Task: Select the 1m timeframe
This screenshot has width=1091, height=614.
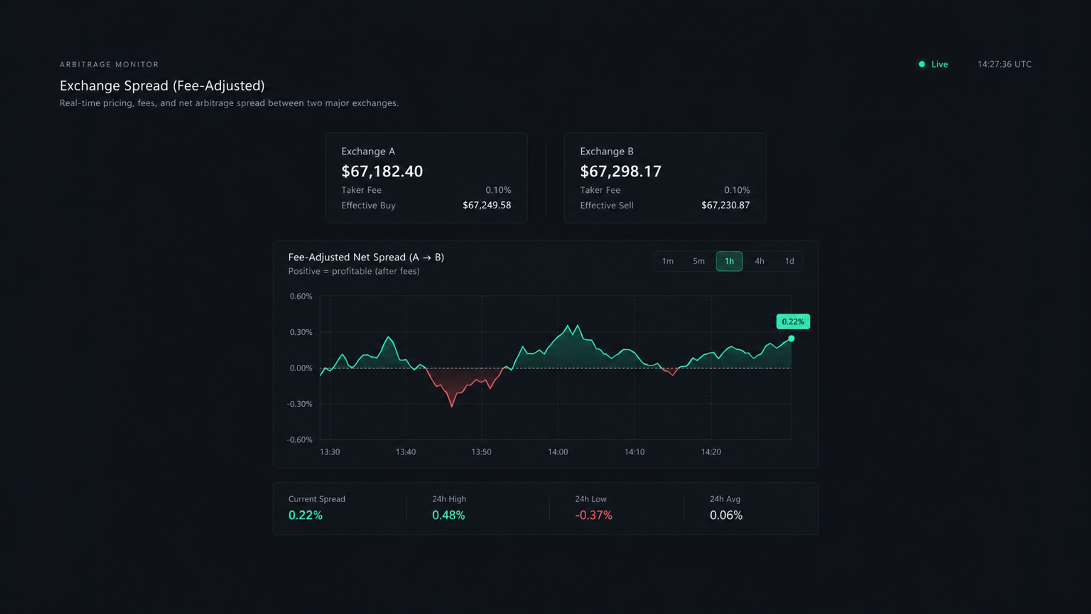Action: point(667,261)
